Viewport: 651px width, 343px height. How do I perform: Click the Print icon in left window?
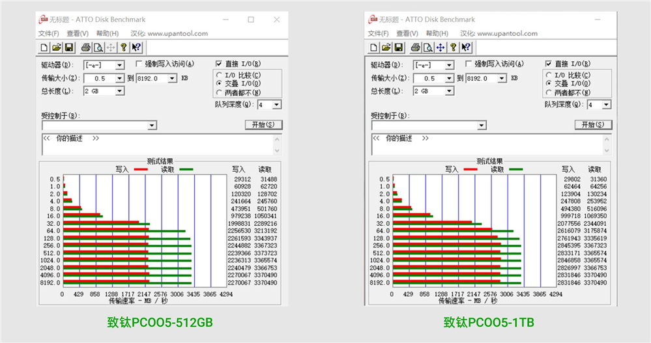pos(86,48)
